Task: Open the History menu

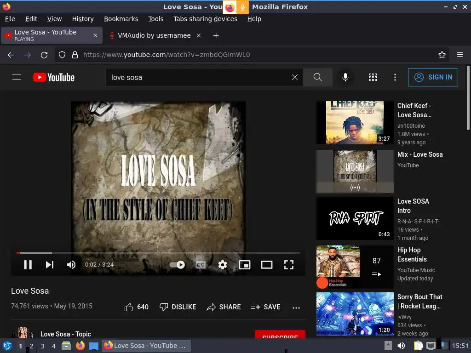Action: (83, 19)
